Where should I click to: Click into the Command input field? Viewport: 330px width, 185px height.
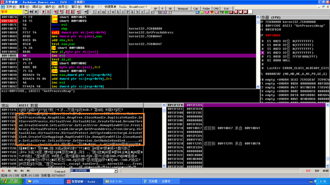tap(92, 171)
